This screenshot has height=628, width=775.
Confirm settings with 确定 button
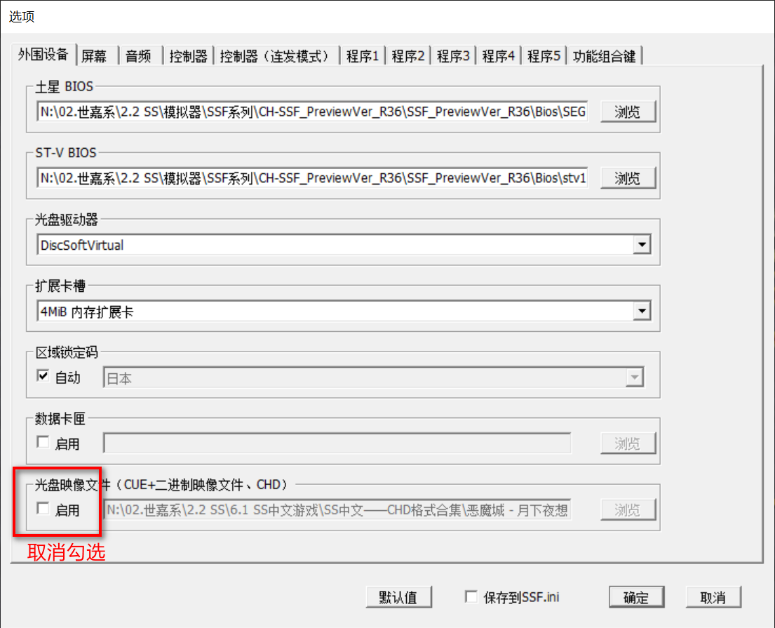pos(636,597)
